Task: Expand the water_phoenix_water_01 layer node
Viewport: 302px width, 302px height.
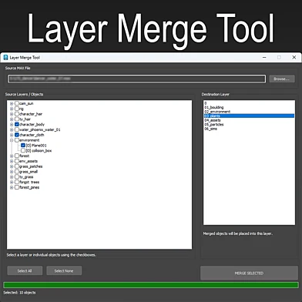Action: click(12, 129)
